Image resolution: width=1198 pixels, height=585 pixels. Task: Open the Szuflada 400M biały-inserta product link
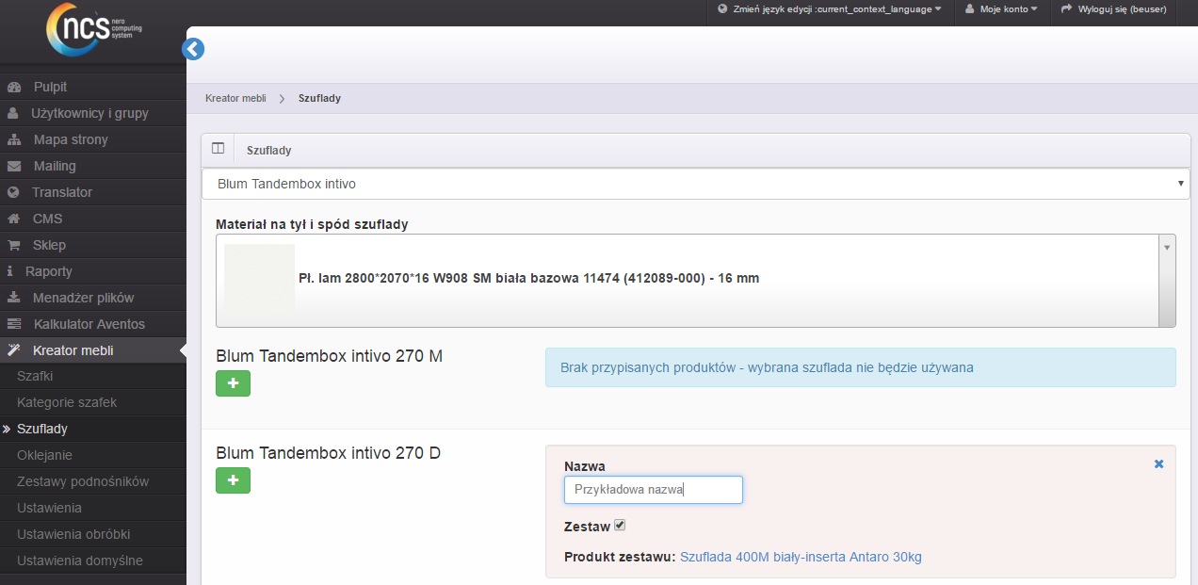pyautogui.click(x=801, y=557)
